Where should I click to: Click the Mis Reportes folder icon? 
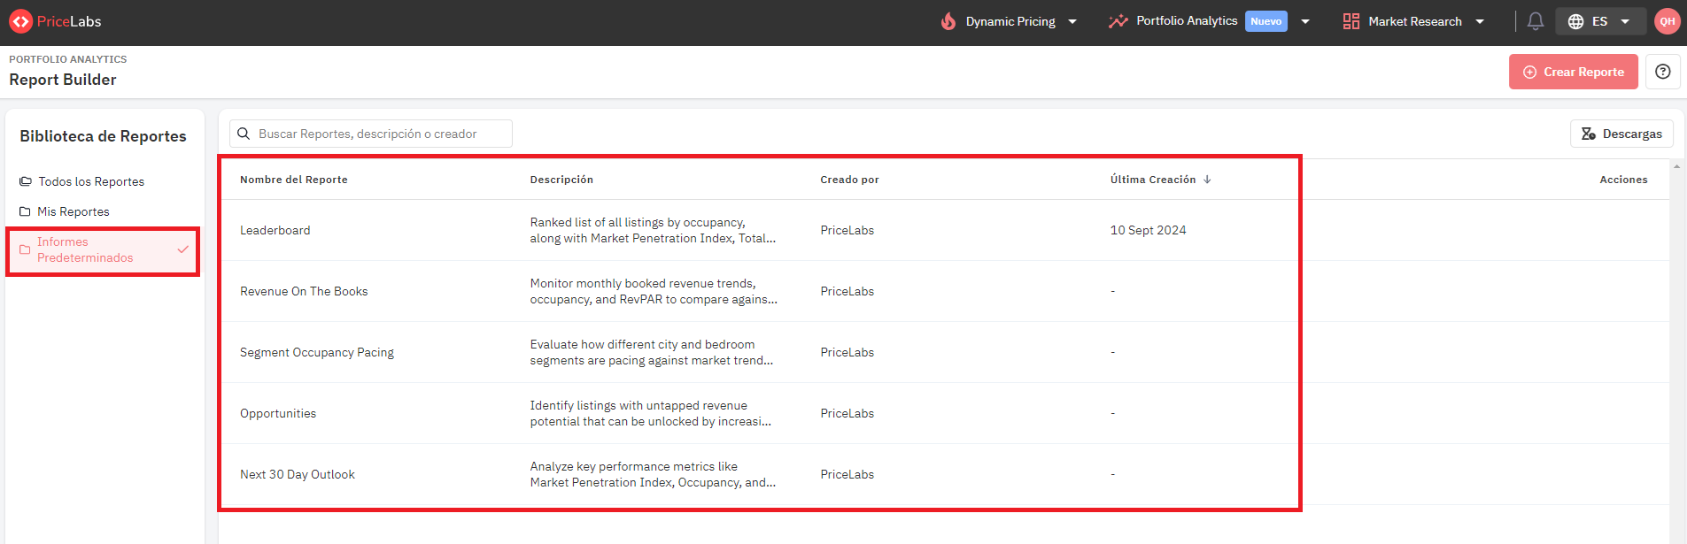click(25, 211)
